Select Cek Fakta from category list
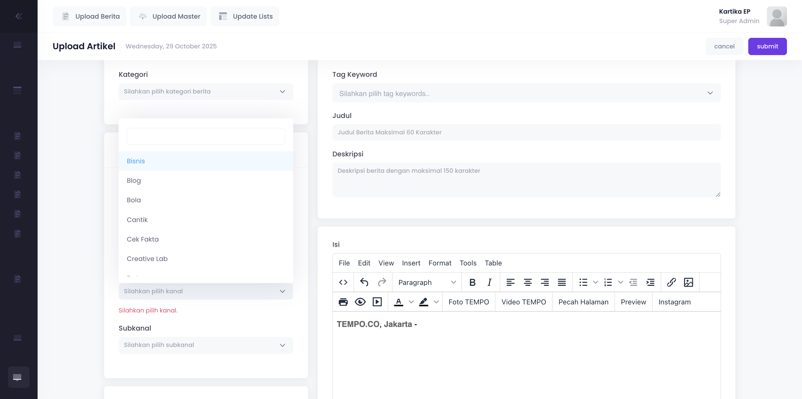Viewport: 802px width, 399px height. click(143, 239)
